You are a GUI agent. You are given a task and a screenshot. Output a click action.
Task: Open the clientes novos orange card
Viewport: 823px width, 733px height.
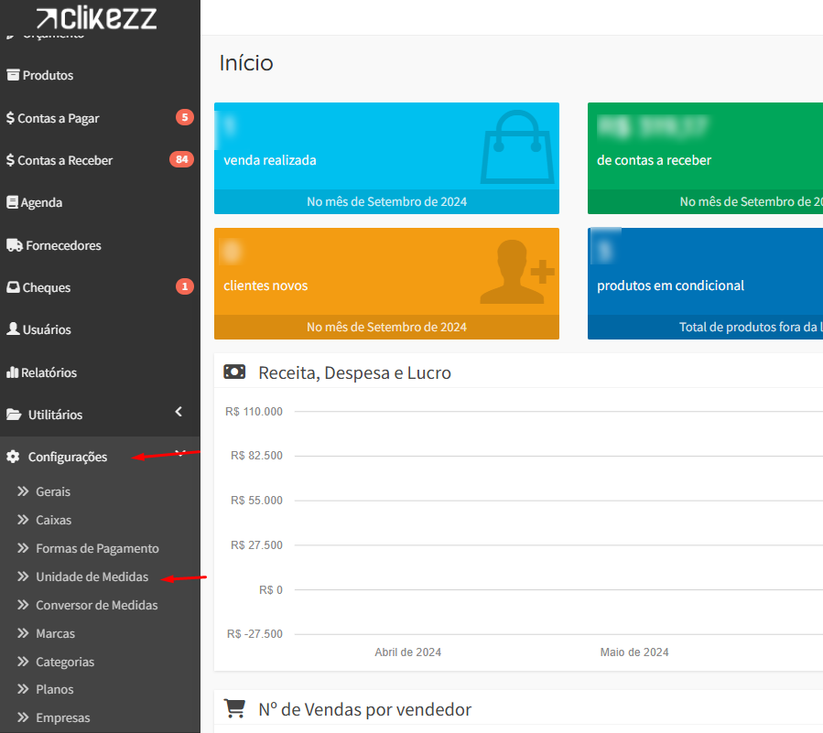(386, 283)
